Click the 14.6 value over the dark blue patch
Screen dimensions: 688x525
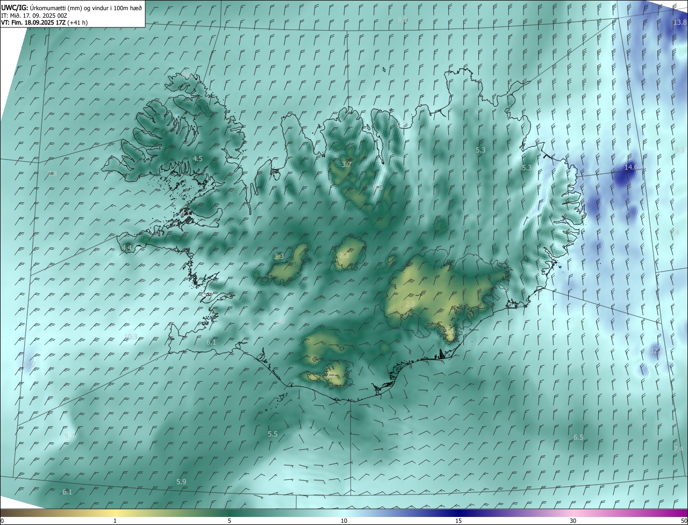point(630,167)
